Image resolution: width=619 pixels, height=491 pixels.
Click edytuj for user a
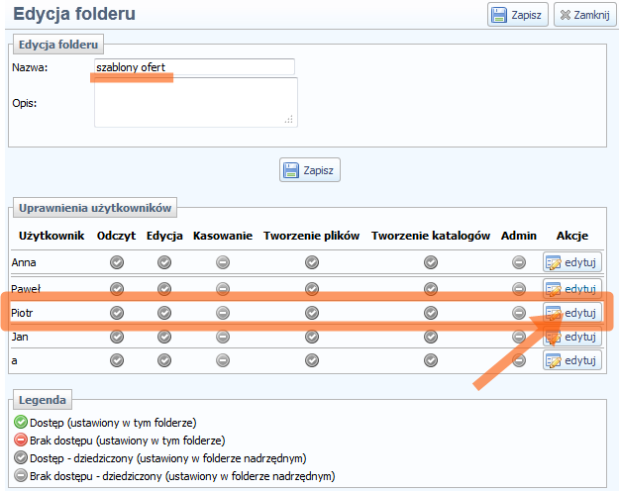571,360
